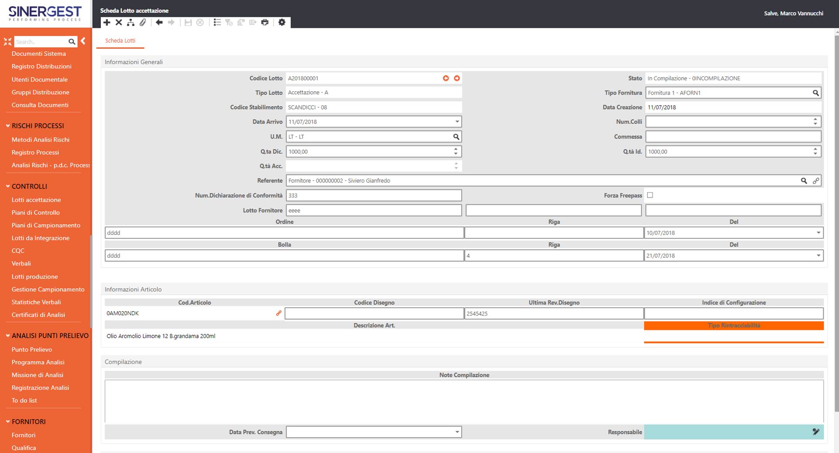Open the Bolla Del date dropdown 21/07/2018
This screenshot has width=839, height=453.
(818, 256)
